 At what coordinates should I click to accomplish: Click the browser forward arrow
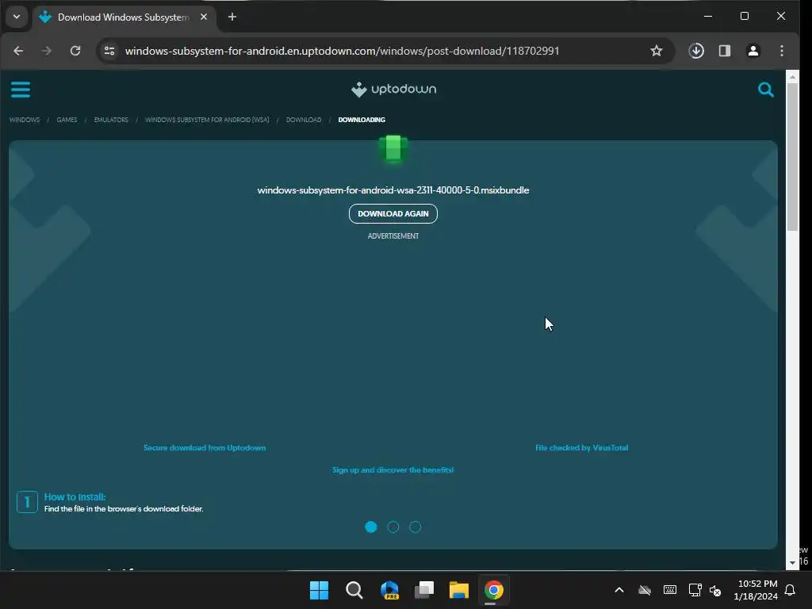pyautogui.click(x=47, y=51)
